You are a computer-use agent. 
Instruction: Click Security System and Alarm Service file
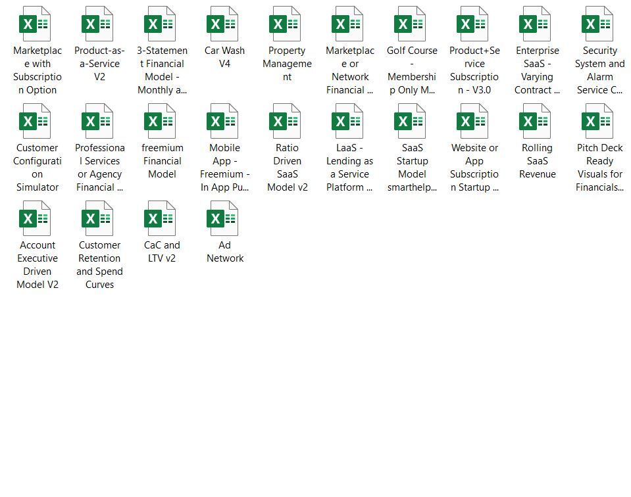tap(599, 24)
